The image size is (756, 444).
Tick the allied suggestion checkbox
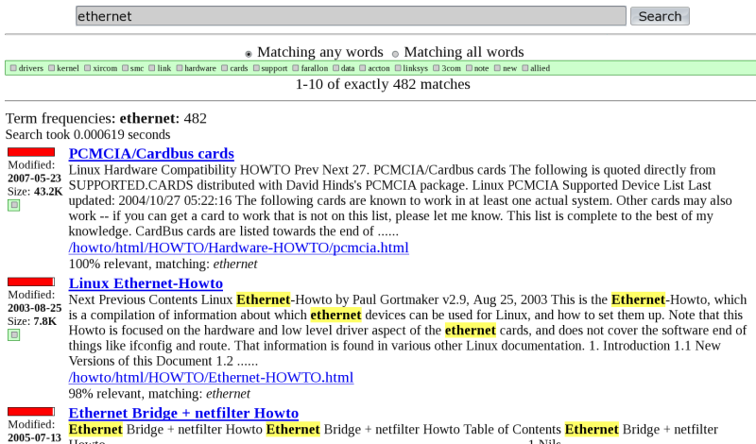coord(525,68)
